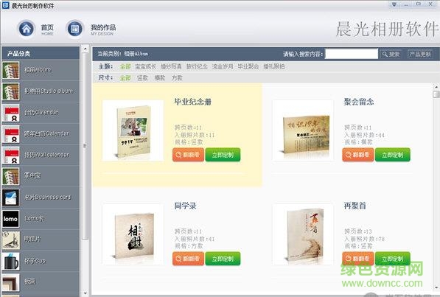Click the 搜索 search button
Viewport: 440px width, 297px height.
pyautogui.click(x=391, y=54)
